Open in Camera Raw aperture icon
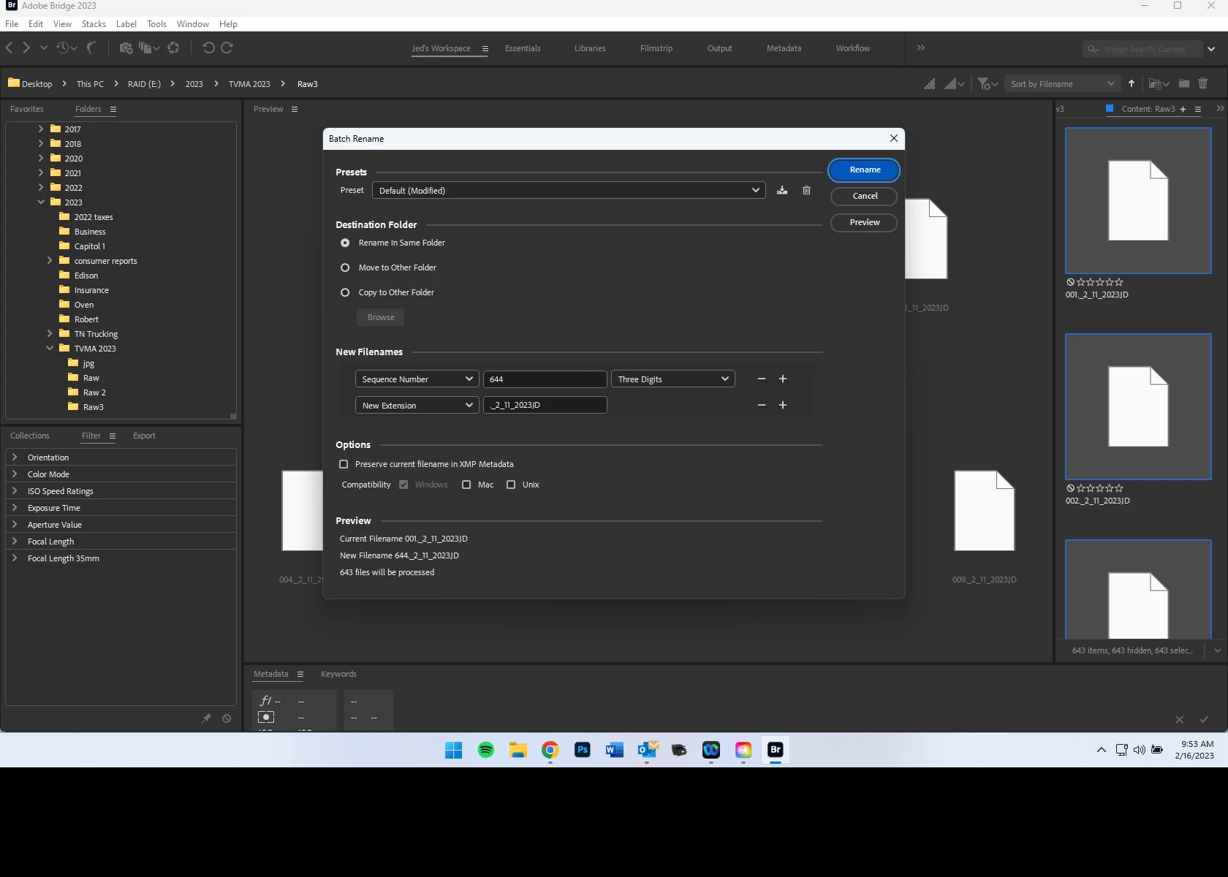 (173, 48)
